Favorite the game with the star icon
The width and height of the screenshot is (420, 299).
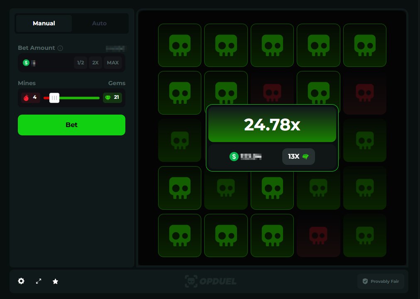pyautogui.click(x=56, y=281)
